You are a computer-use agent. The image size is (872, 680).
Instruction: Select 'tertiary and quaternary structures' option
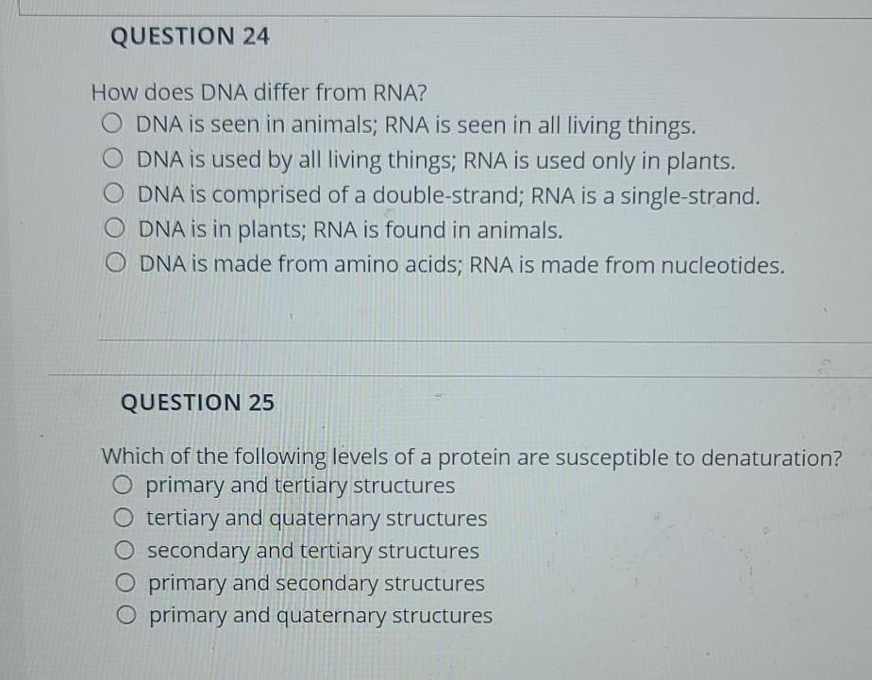[124, 519]
